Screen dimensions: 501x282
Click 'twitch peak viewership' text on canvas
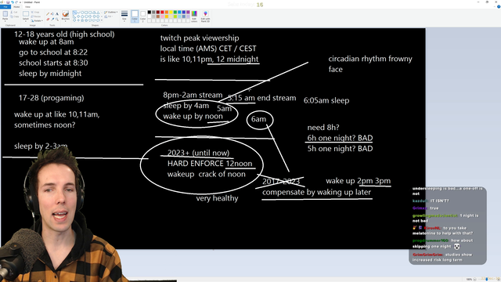(x=200, y=38)
